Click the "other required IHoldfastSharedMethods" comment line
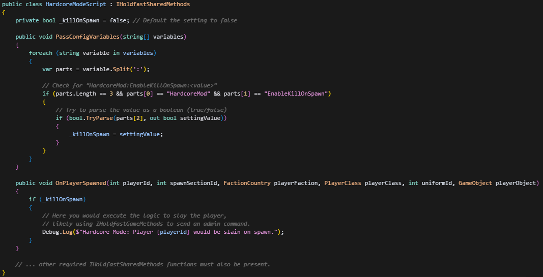Screen dimensions: 543x277 click(x=142, y=264)
